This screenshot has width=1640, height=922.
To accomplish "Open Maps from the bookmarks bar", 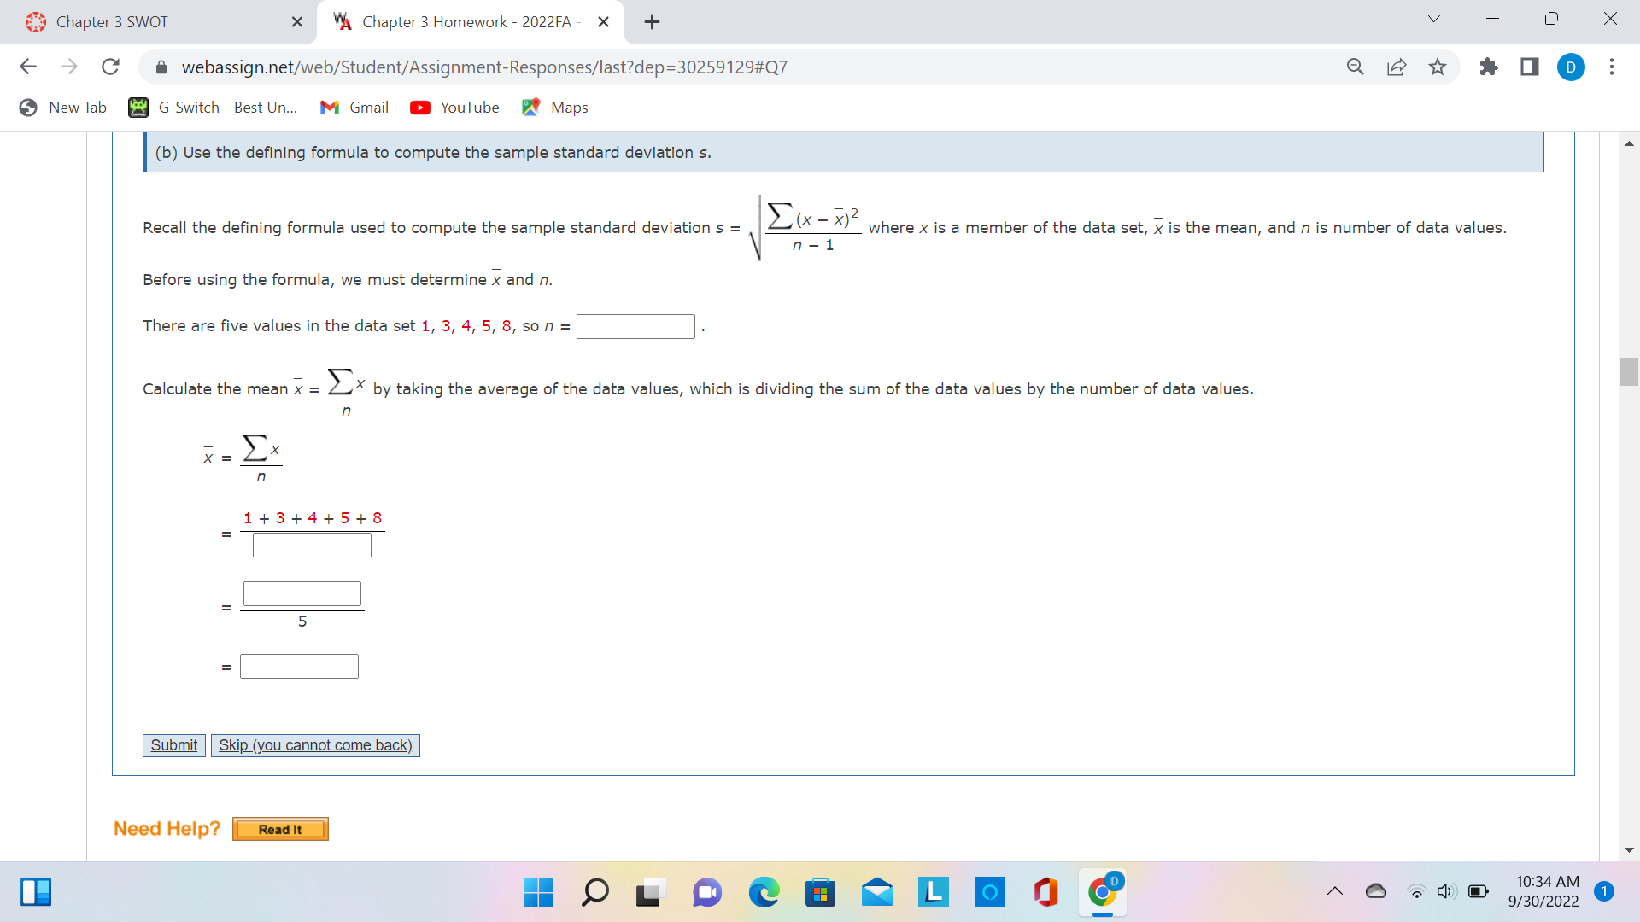I will pyautogui.click(x=554, y=108).
